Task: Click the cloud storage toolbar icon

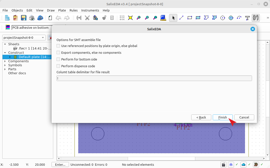Action: pyautogui.click(x=40, y=18)
